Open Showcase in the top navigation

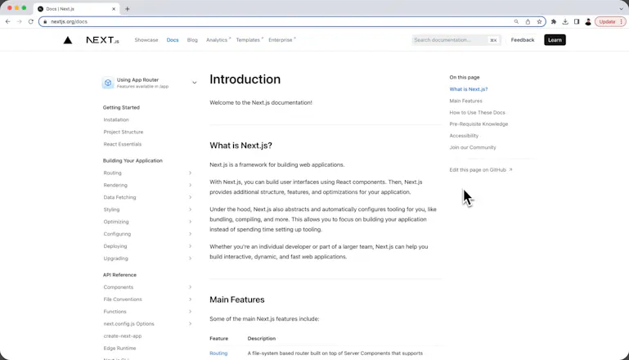pyautogui.click(x=146, y=40)
